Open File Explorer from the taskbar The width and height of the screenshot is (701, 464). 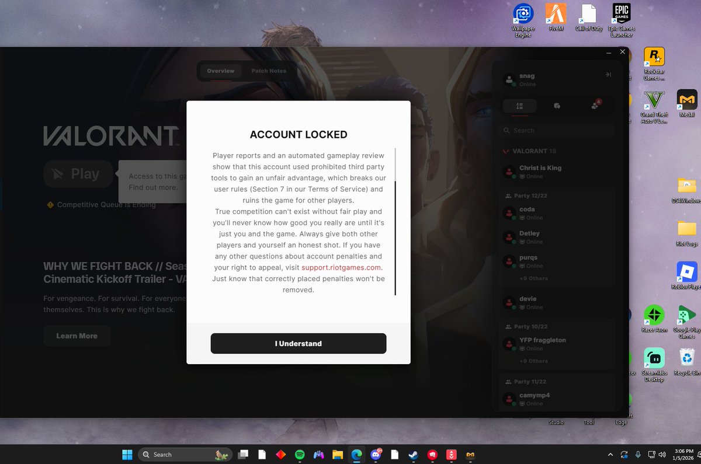337,454
